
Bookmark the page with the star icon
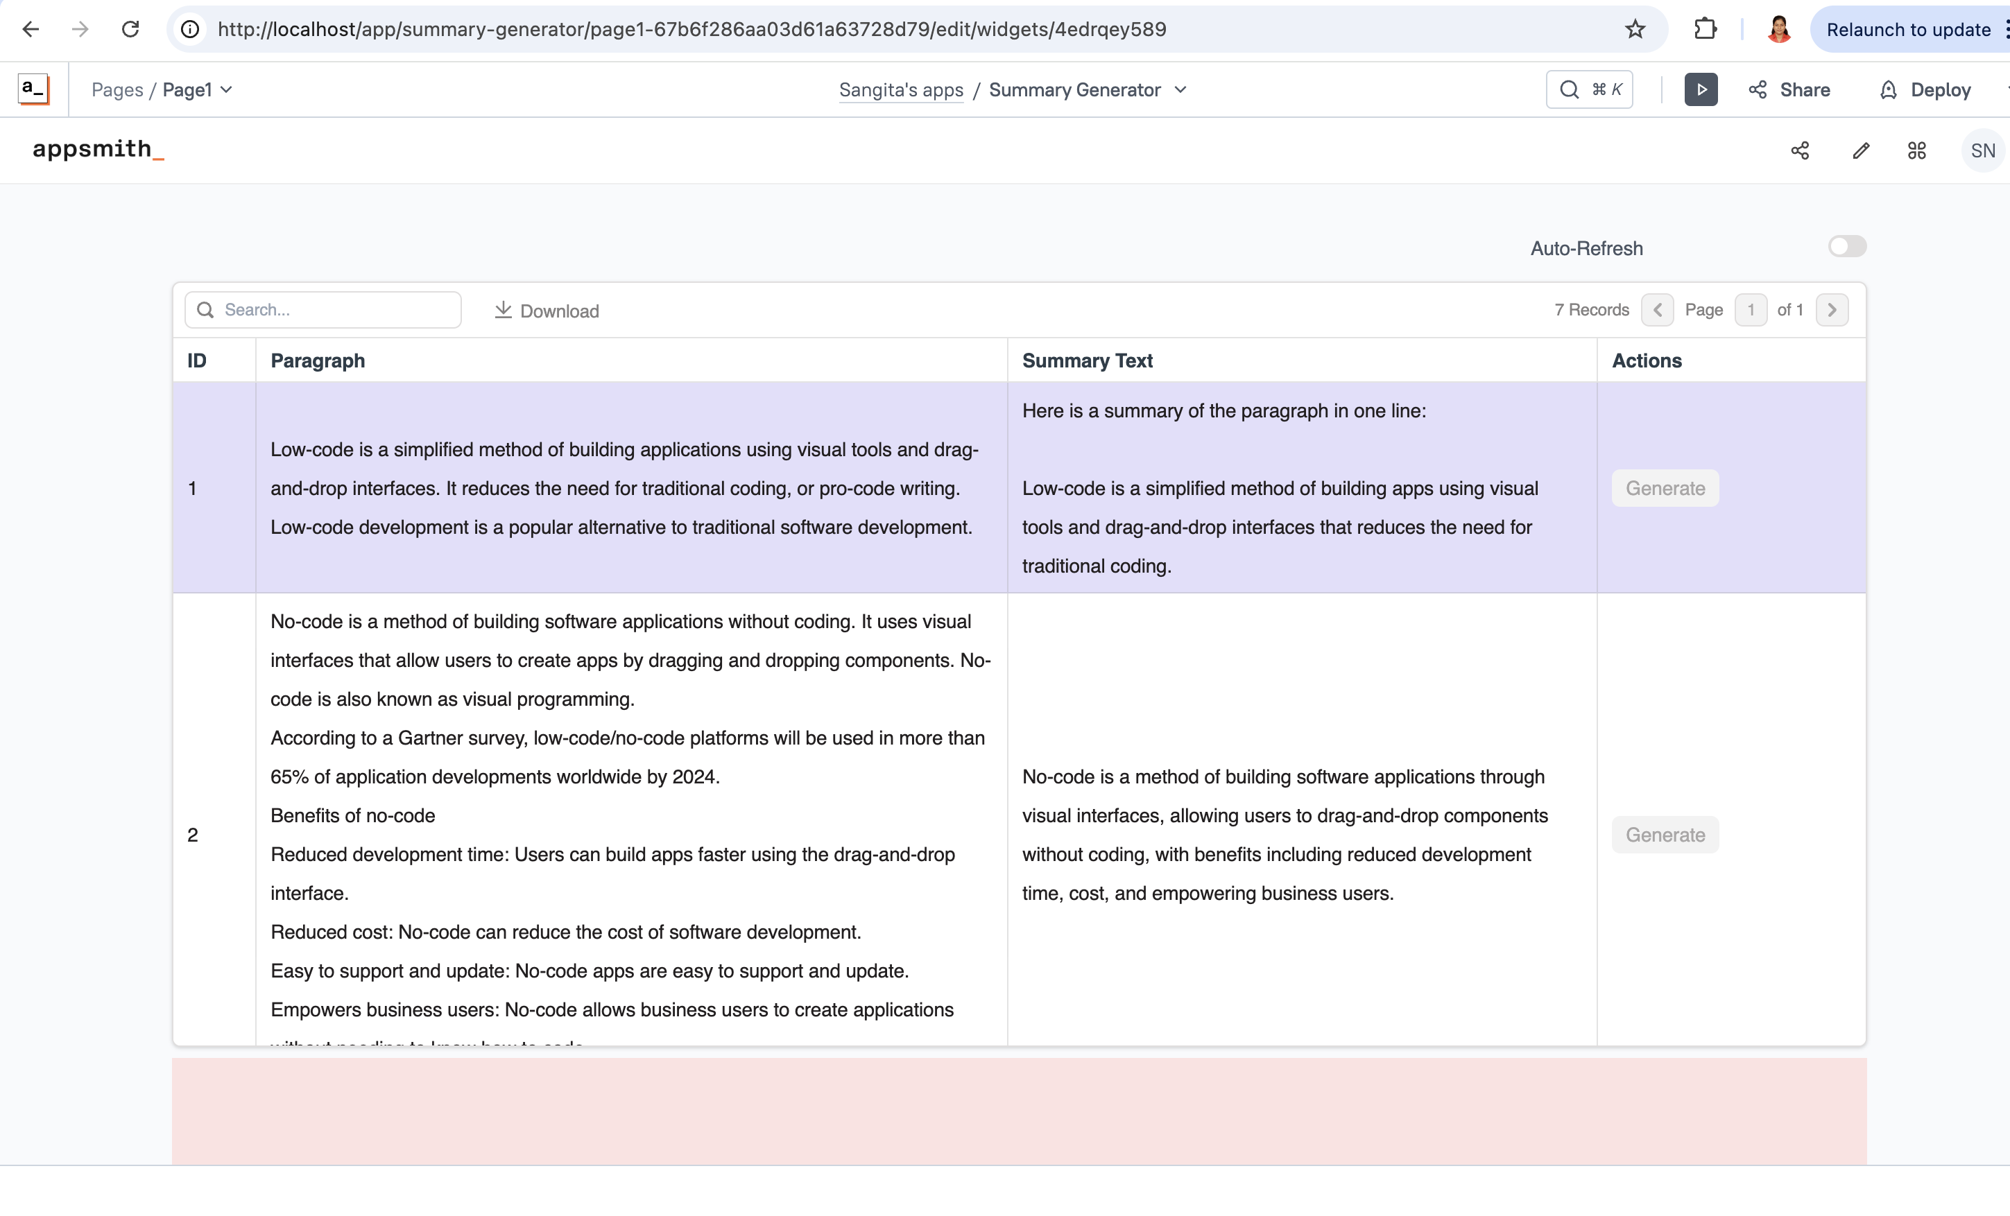(x=1635, y=29)
